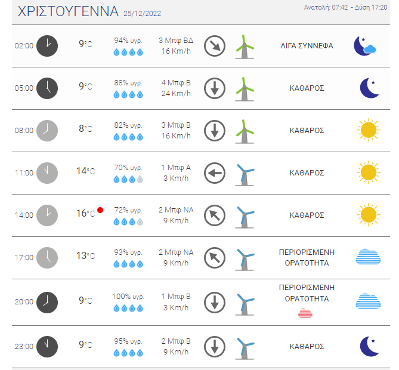Click the date 25/12/2022
The height and width of the screenshot is (370, 399).
143,14
